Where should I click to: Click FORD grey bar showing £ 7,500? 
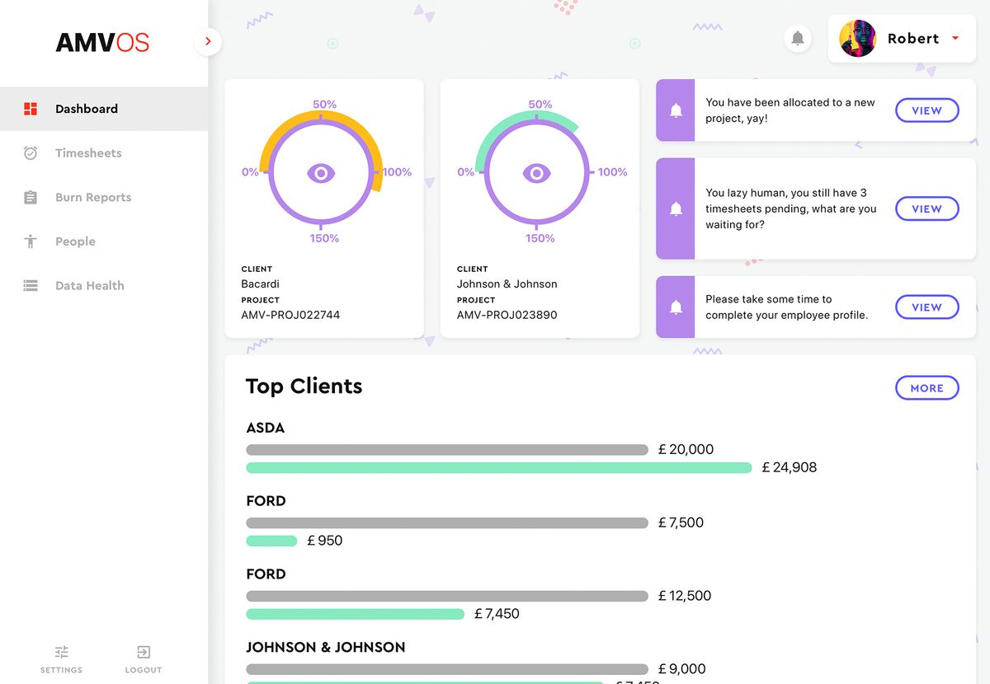click(x=447, y=522)
